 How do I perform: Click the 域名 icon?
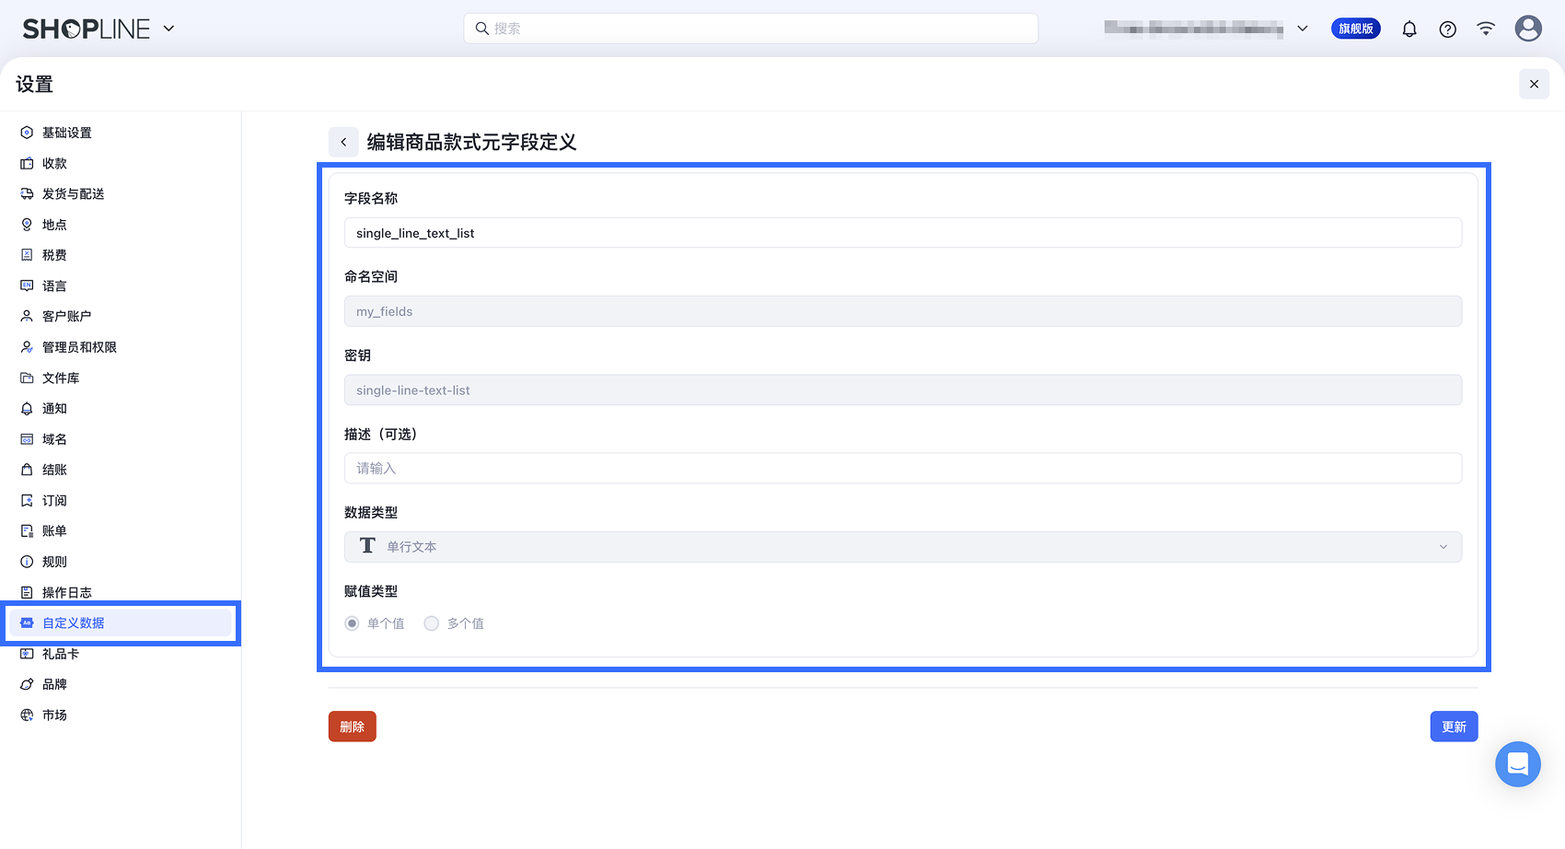click(x=27, y=439)
